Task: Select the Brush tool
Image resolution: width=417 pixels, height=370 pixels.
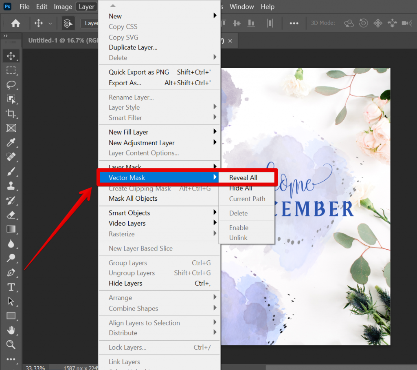Action: [11, 171]
